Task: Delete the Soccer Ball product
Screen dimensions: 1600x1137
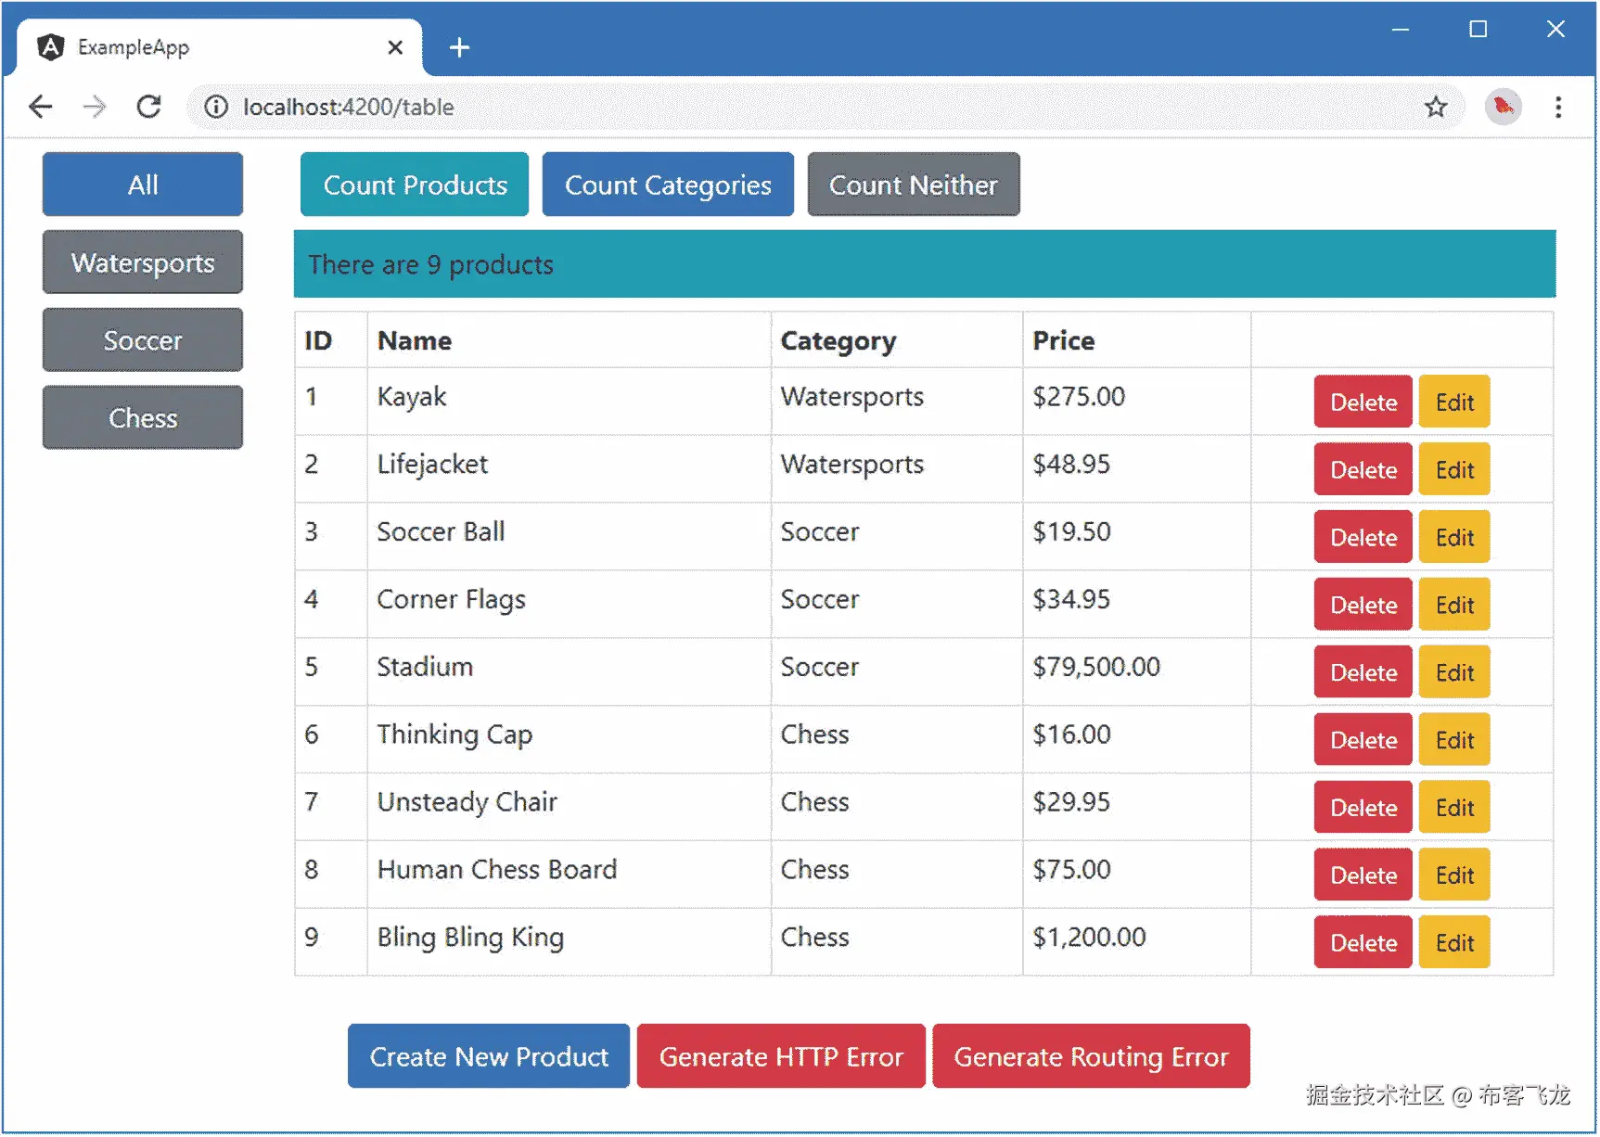Action: [1363, 537]
